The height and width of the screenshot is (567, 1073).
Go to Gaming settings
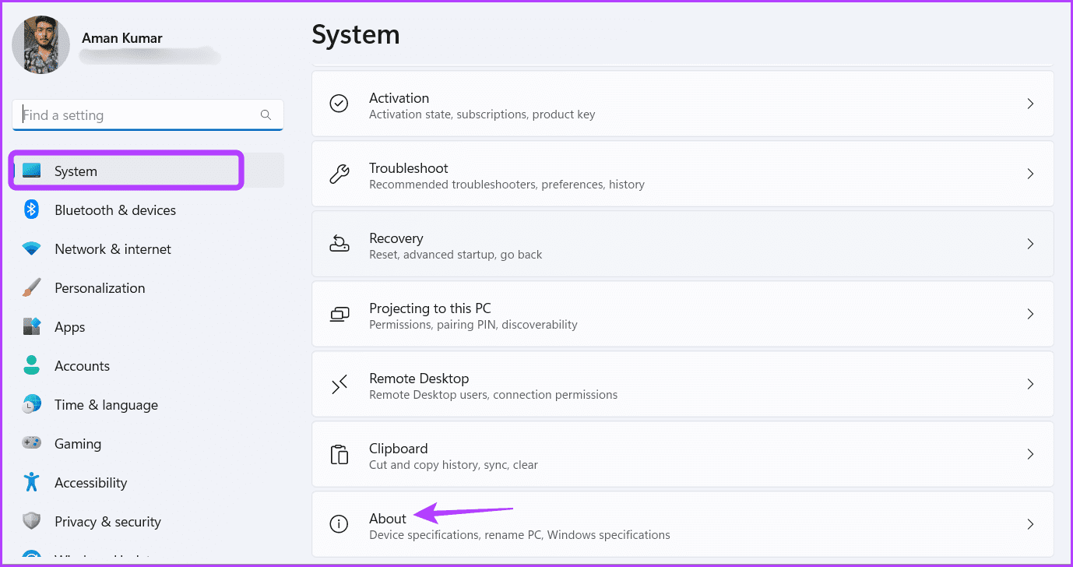[148, 443]
